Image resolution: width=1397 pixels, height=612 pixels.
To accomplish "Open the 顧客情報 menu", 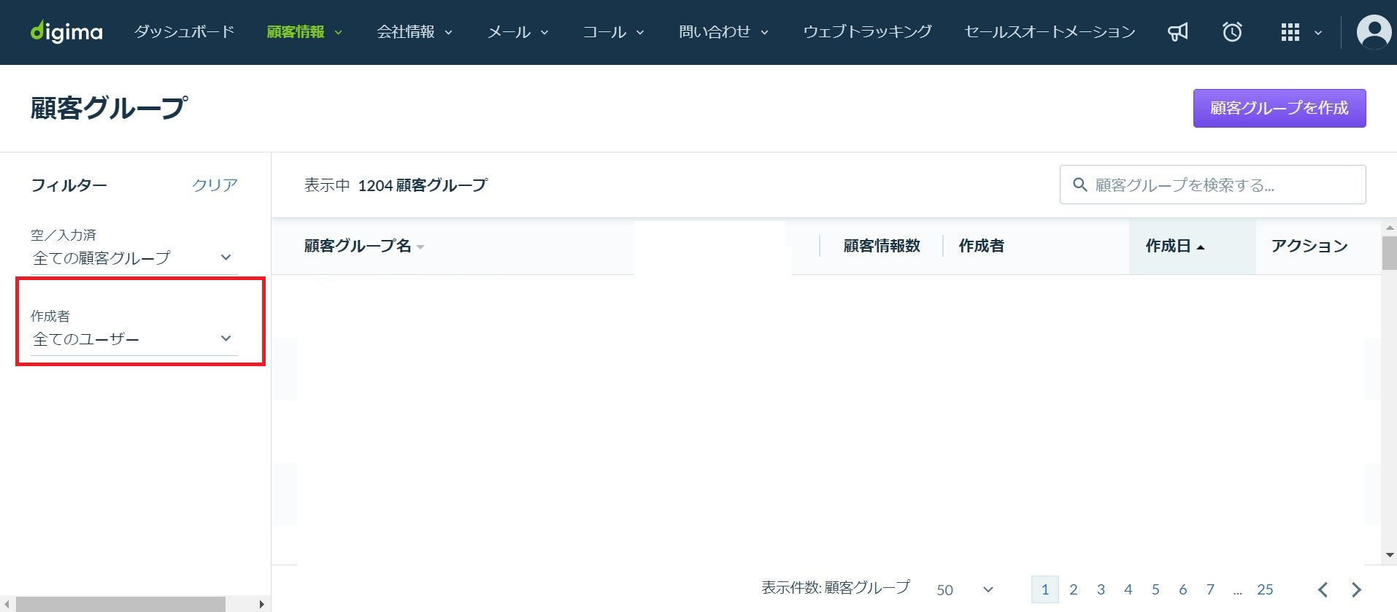I will pos(304,32).
